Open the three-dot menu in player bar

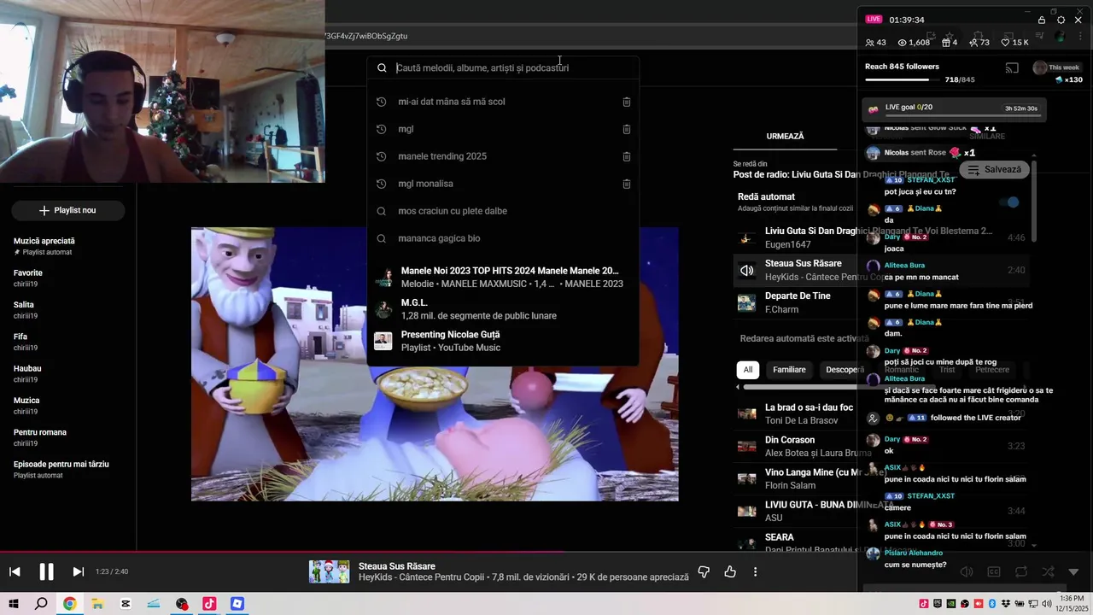pos(755,571)
